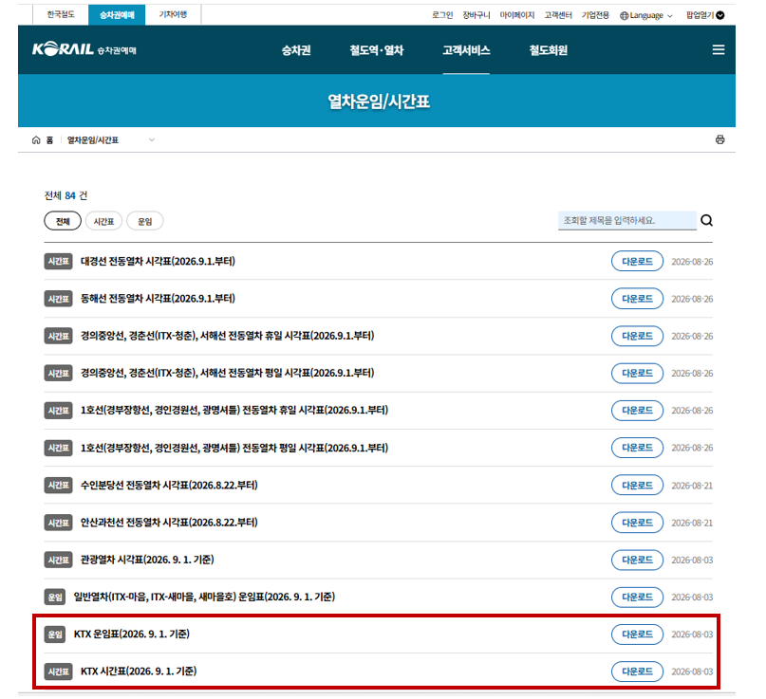
Task: Open the 고객서비스 menu
Action: tap(466, 50)
